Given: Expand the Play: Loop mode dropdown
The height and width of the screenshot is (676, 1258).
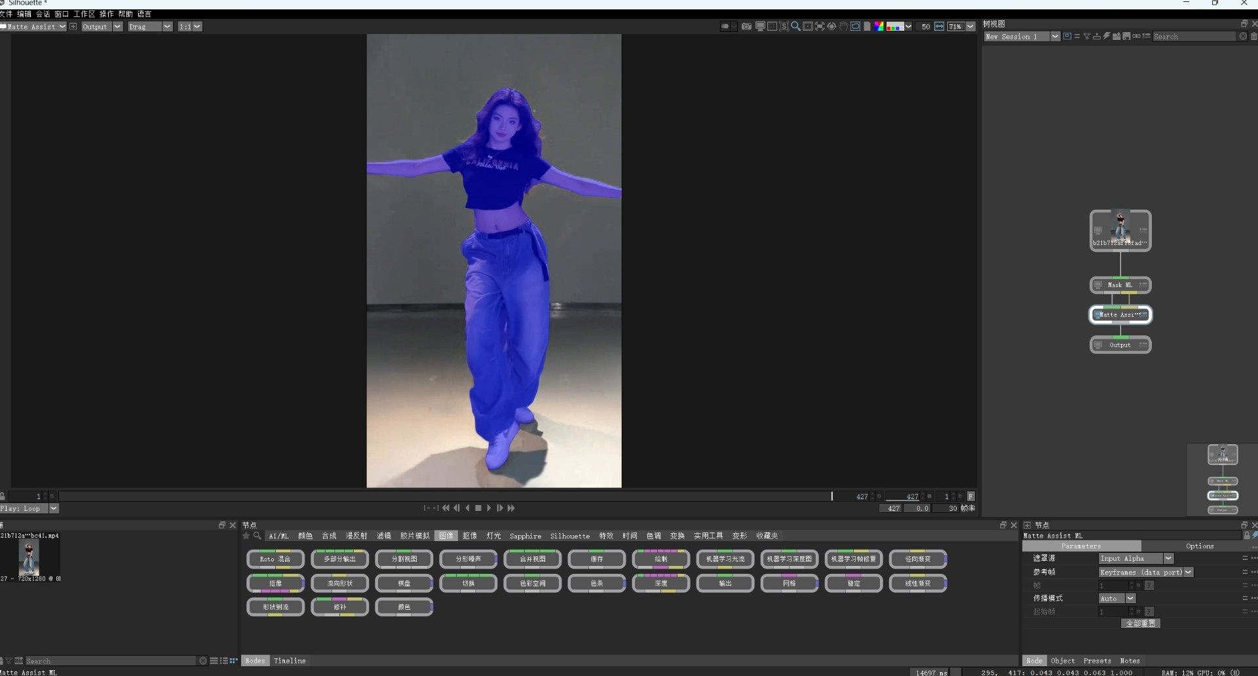Looking at the screenshot, I should pos(54,509).
